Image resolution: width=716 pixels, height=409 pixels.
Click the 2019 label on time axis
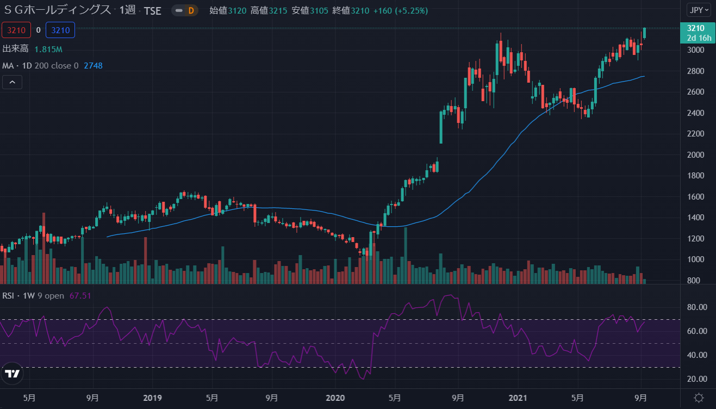tap(152, 398)
